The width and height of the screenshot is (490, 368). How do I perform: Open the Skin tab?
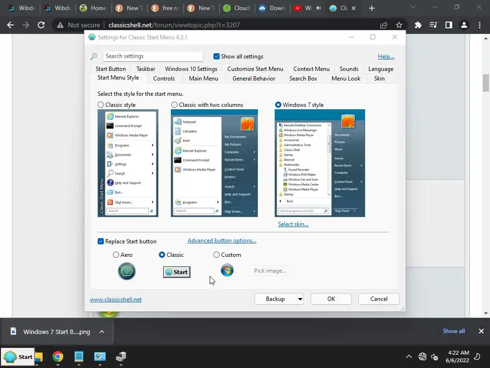pos(379,79)
